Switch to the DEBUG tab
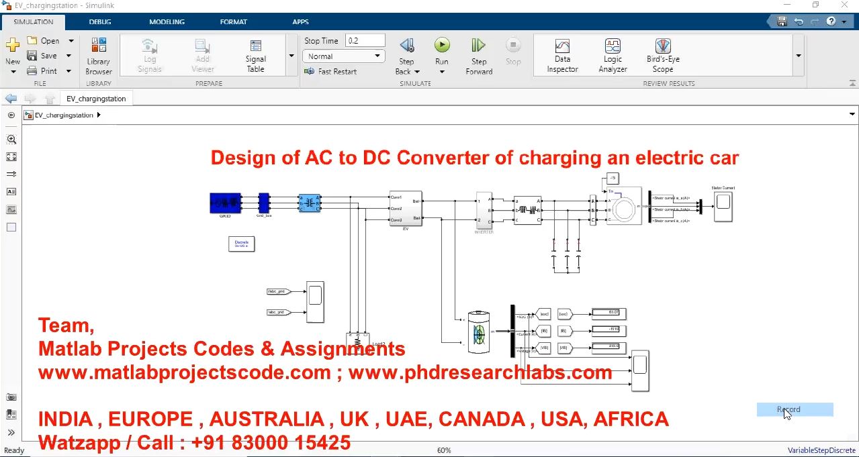 point(100,21)
